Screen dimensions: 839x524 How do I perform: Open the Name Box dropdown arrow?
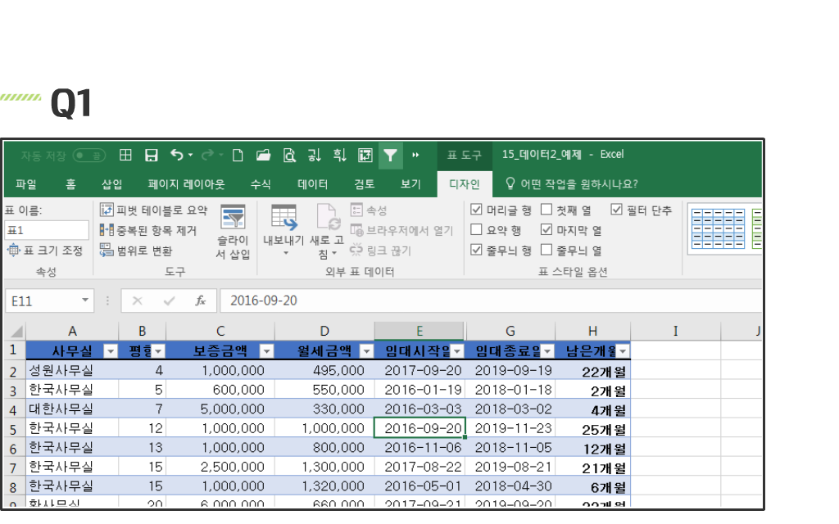[85, 300]
